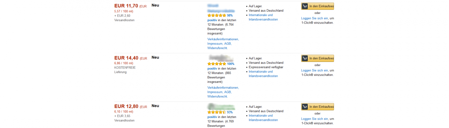Viewport: 449px width, 128px height.
Task: Open Verkäuferinformationen link for the 100% seller
Action: pyautogui.click(x=223, y=88)
